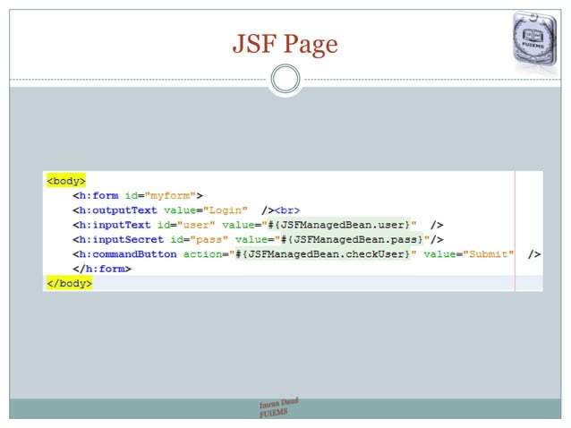Click the h:commandButton tag name
This screenshot has width=571, height=428.
point(128,254)
